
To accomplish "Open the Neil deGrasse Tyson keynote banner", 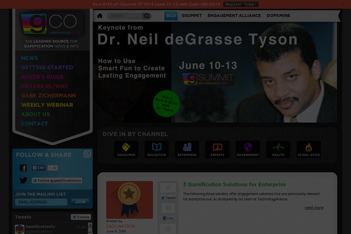I will point(215,72).
